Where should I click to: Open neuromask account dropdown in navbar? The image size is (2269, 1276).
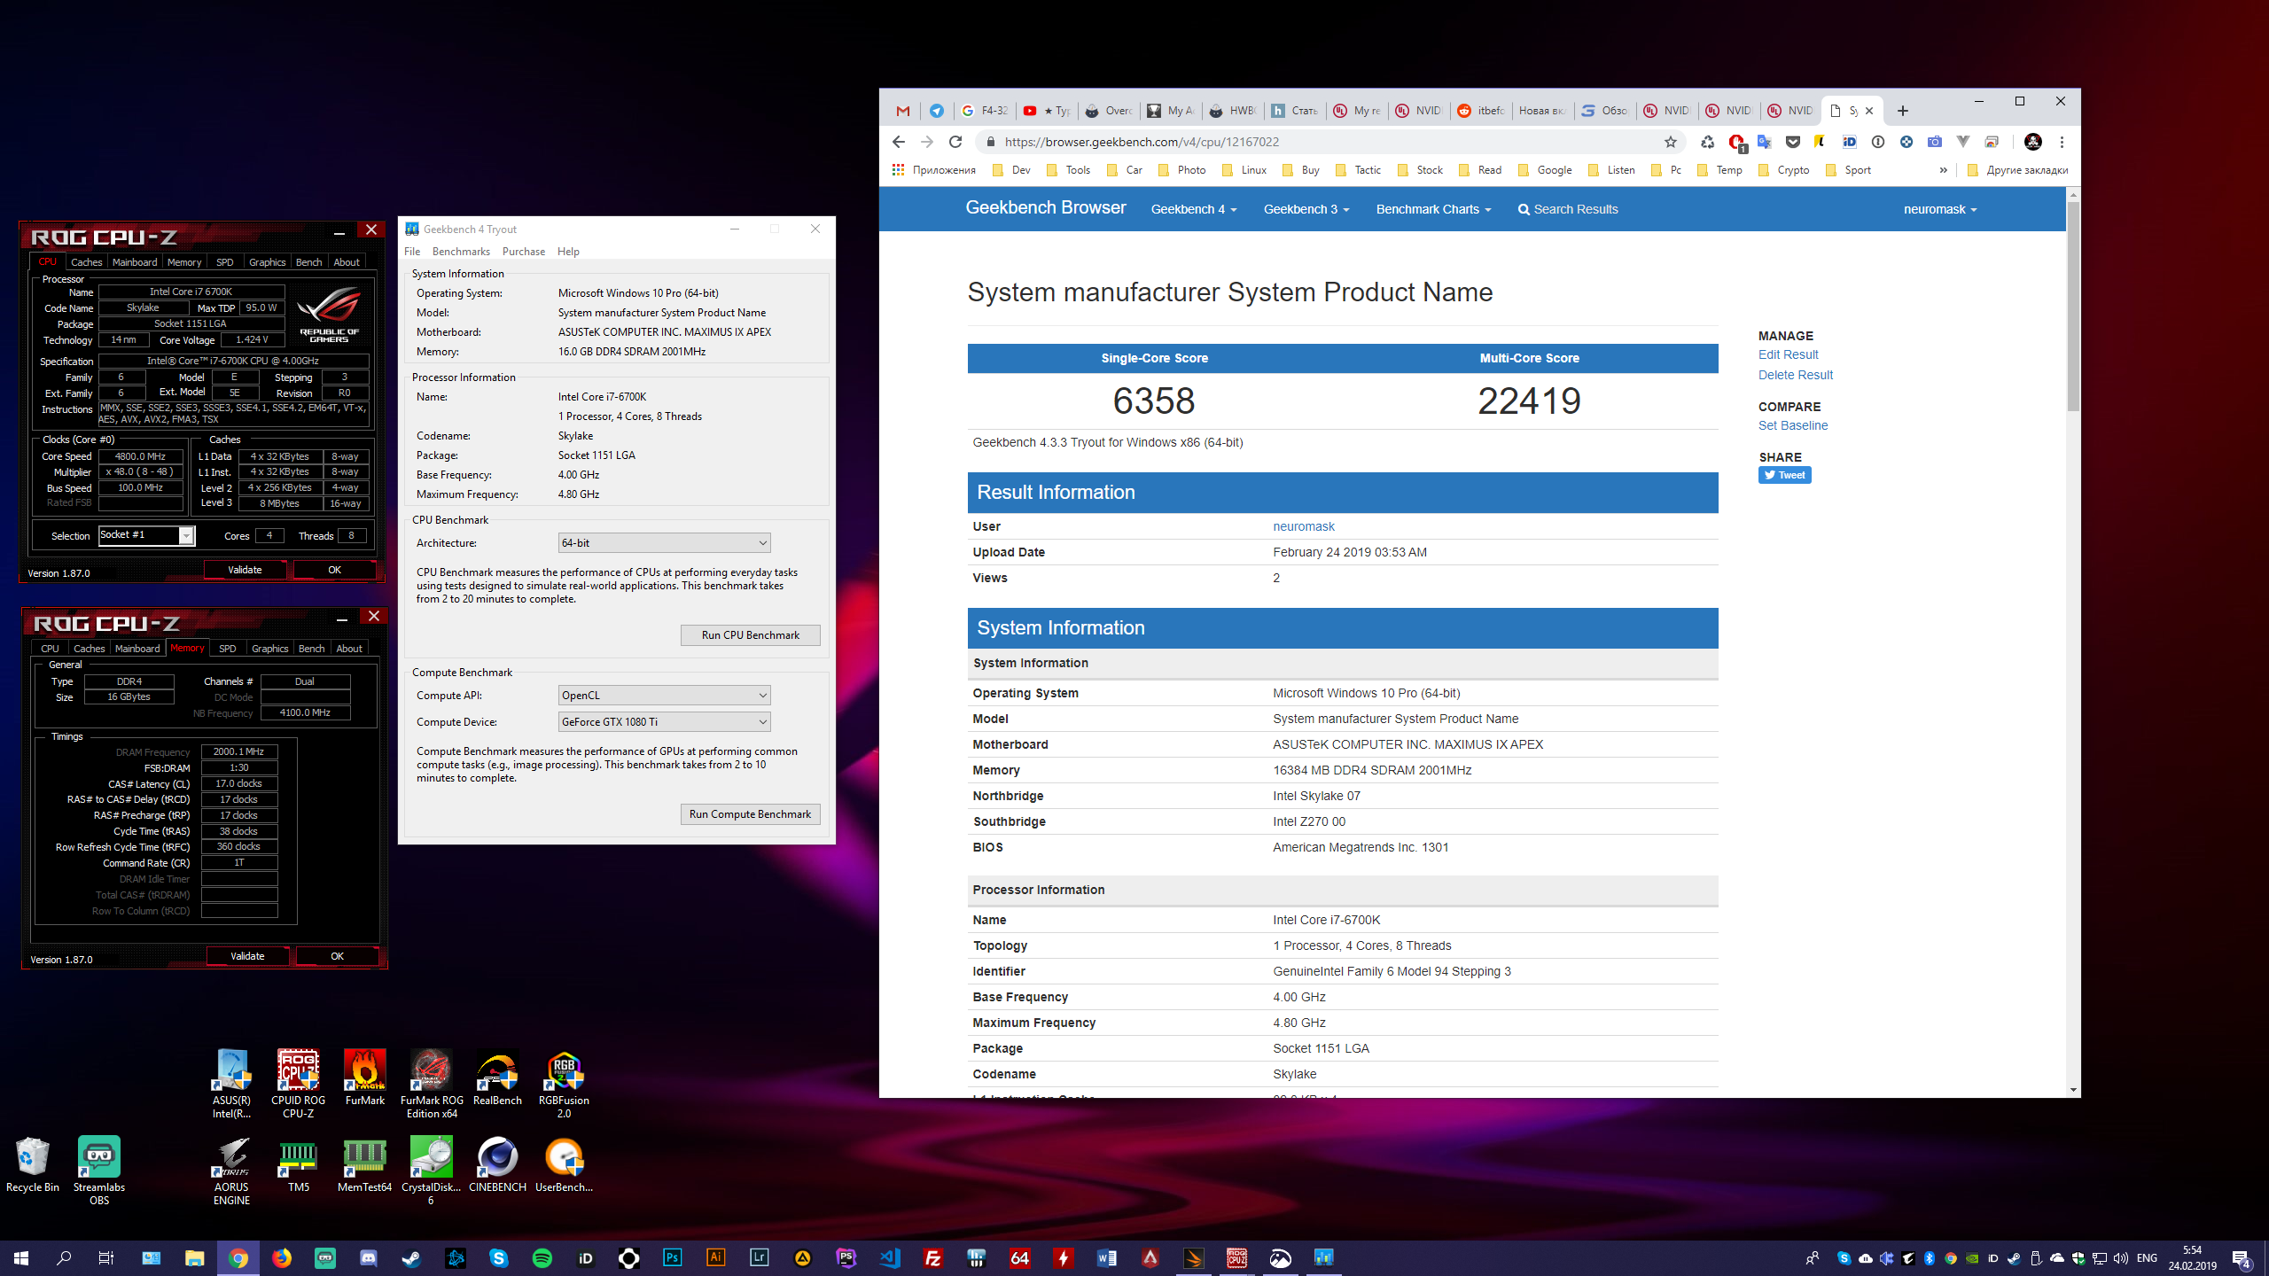pos(1940,209)
